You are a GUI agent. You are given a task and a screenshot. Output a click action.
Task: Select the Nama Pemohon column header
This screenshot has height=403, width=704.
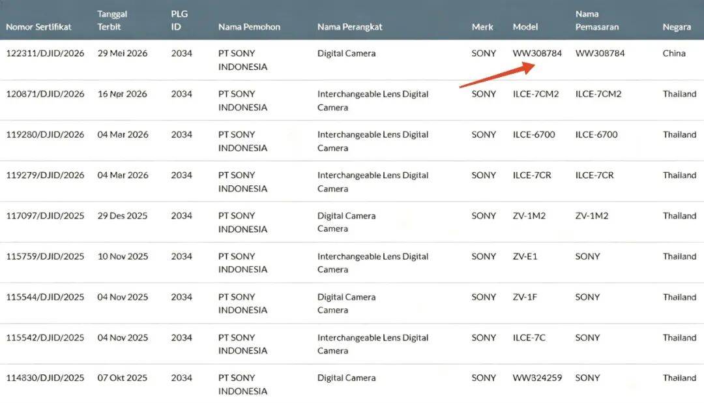click(249, 27)
